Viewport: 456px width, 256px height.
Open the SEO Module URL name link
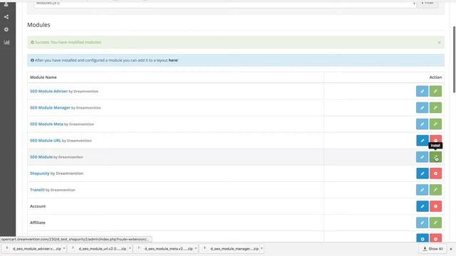(46, 141)
